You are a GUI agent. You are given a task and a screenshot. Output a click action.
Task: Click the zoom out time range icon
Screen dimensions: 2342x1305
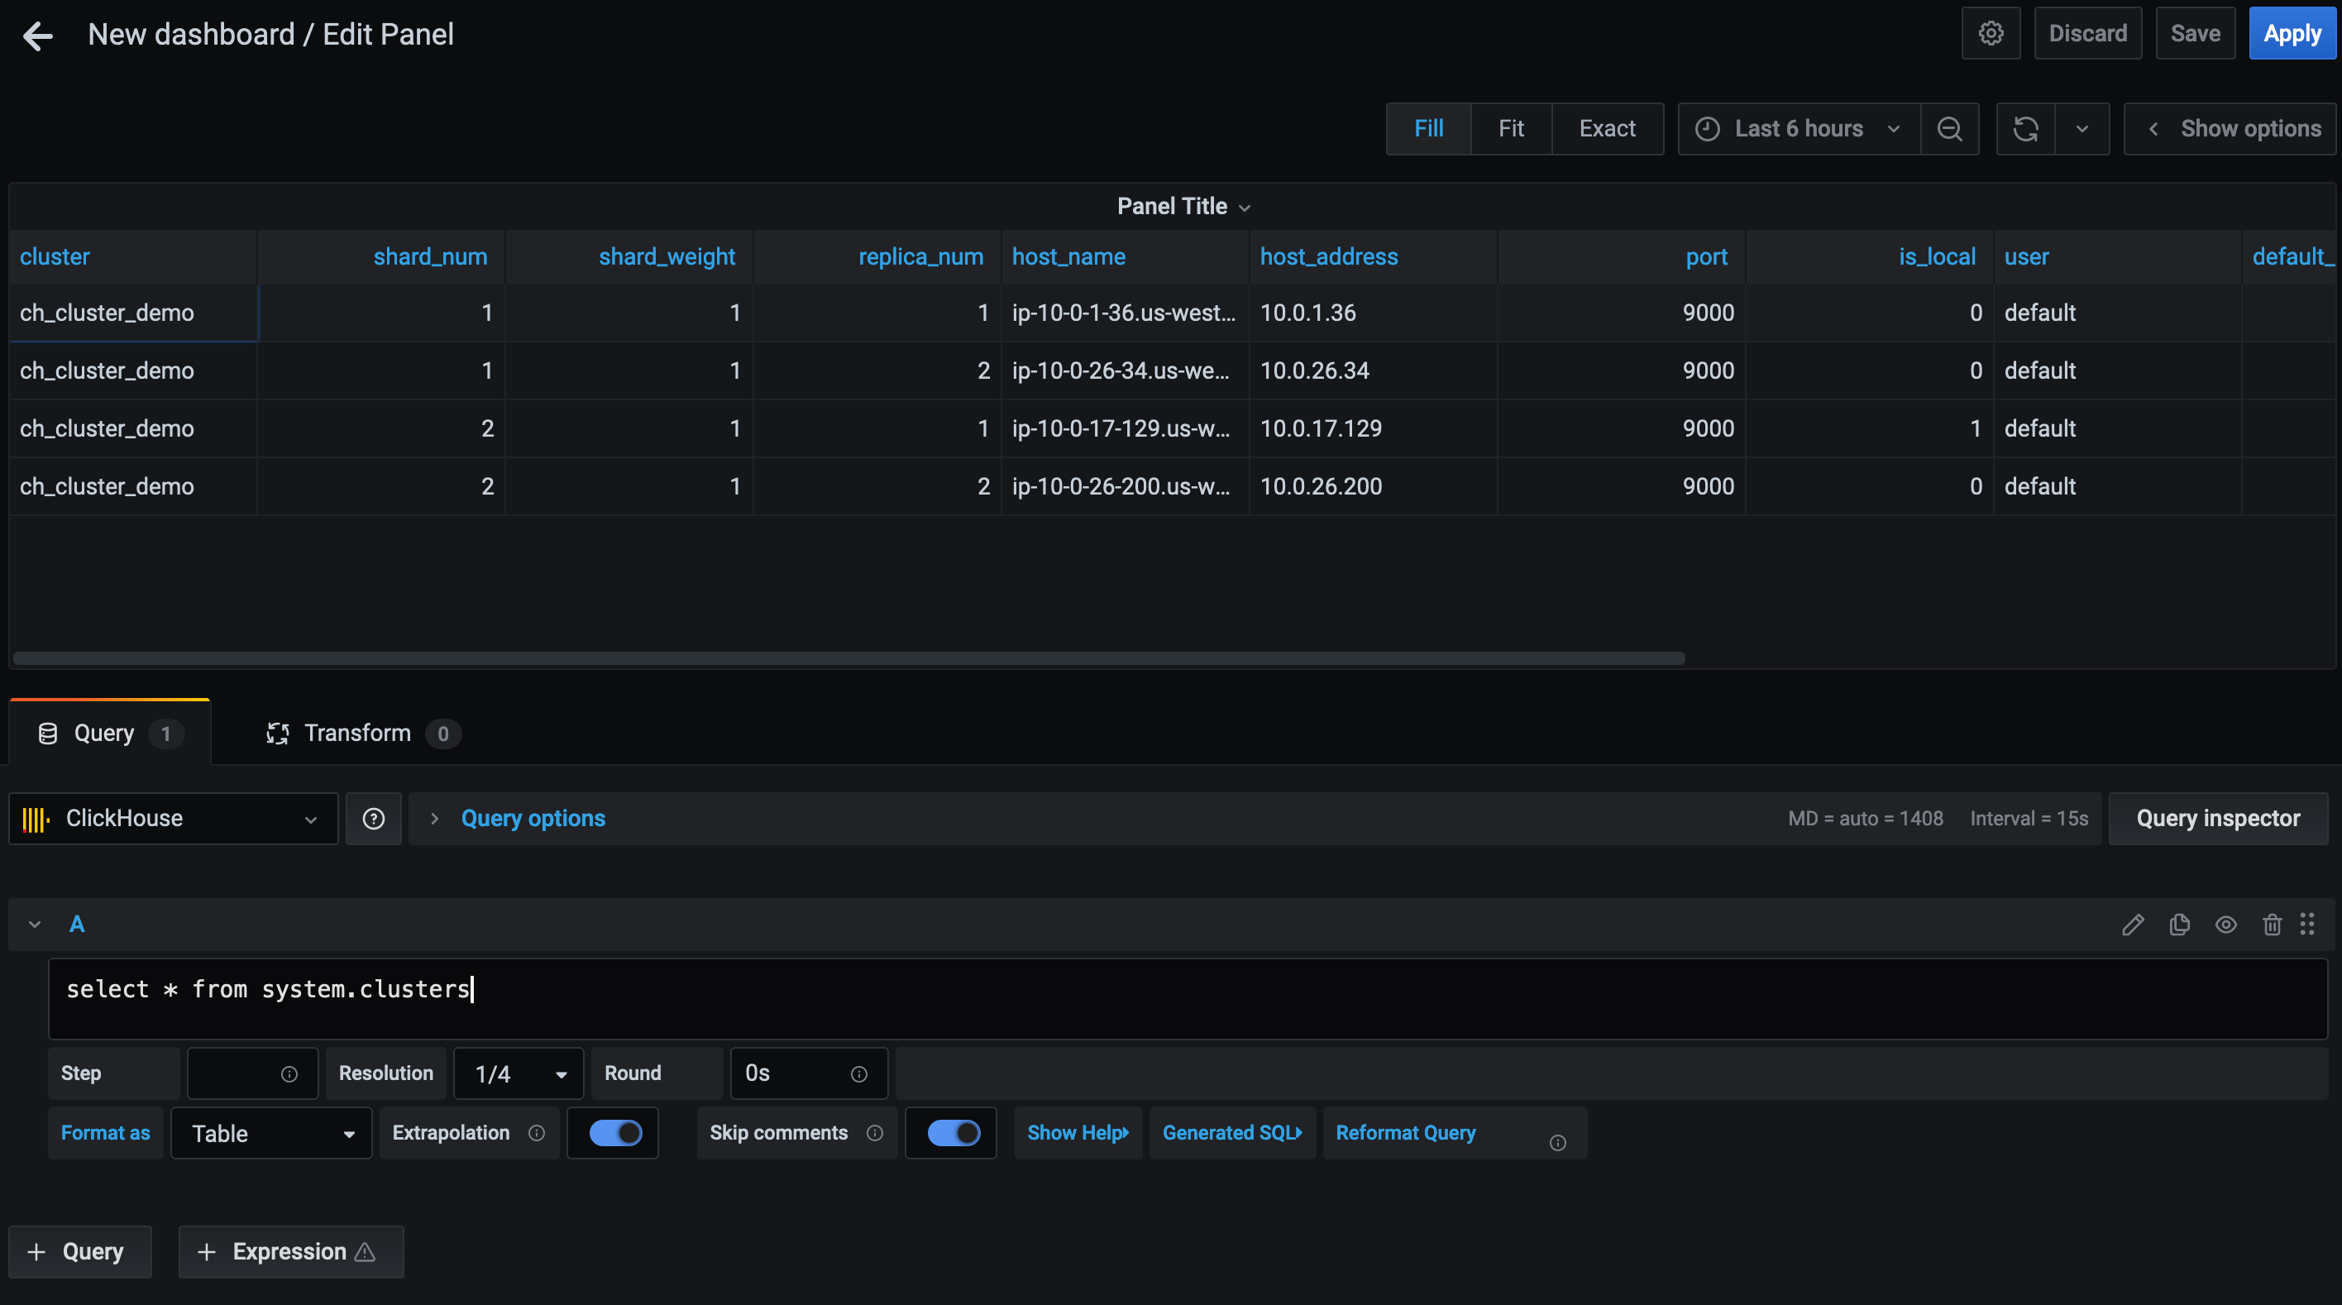pos(1949,129)
